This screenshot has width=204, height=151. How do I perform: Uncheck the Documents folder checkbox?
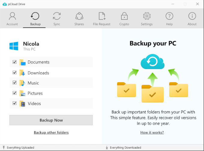(x=14, y=62)
